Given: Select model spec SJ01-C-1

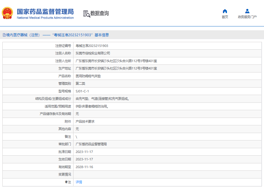Looking at the screenshot, I should pos(82,91).
